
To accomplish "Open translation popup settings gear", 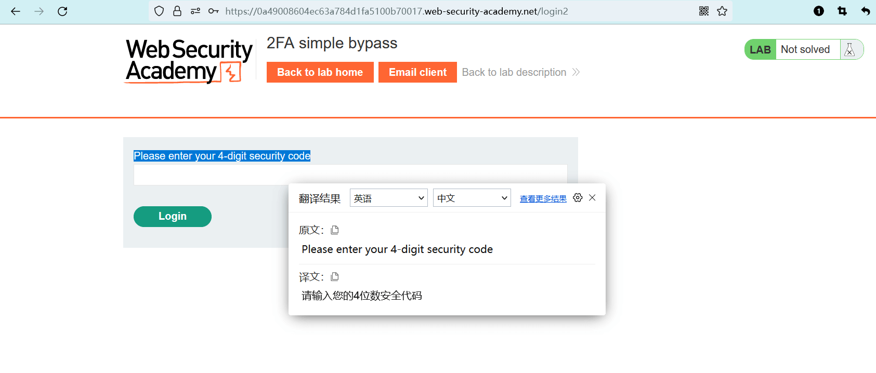I will click(x=578, y=198).
